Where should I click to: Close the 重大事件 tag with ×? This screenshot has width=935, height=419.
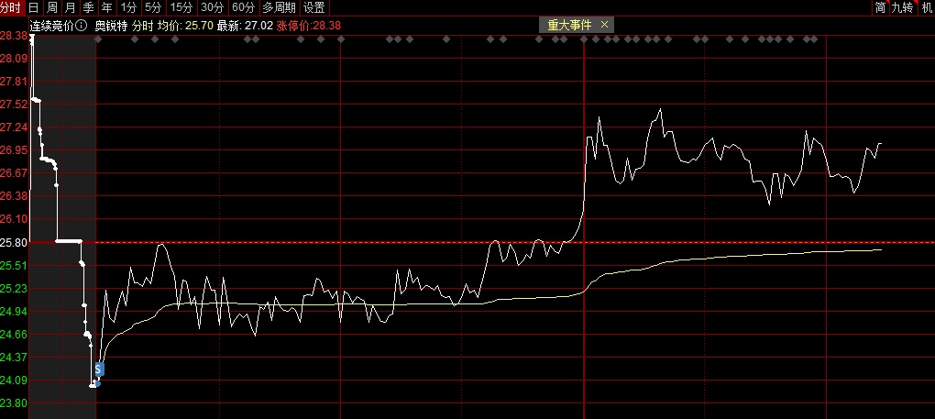pos(604,25)
